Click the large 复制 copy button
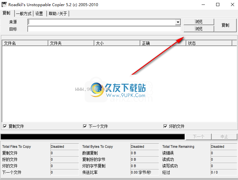This screenshot has width=238, height=180. point(225,25)
